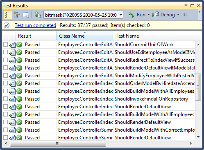Click green passed checkmark for ShouldRenderDefaultViewIfModelstat

tap(19, 68)
